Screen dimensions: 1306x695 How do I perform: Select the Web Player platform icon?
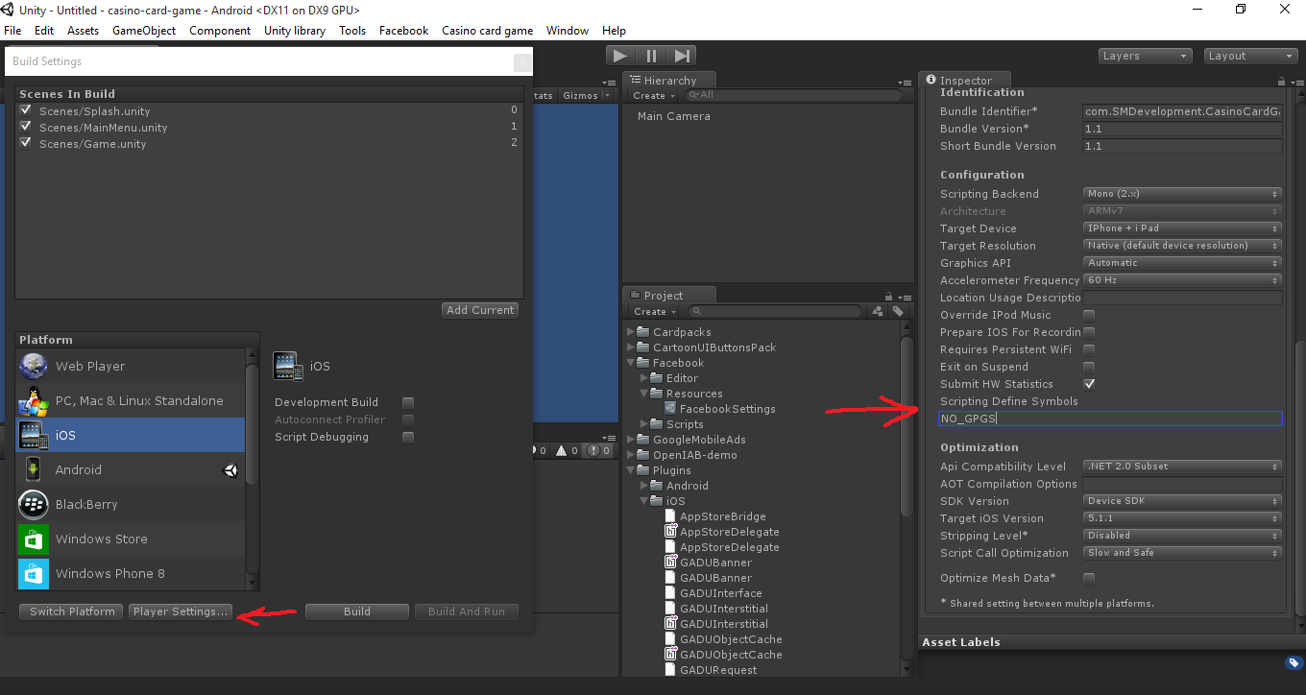tap(34, 366)
